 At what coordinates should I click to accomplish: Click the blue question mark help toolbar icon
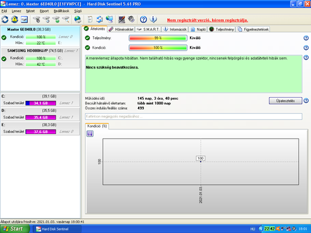(143, 19)
